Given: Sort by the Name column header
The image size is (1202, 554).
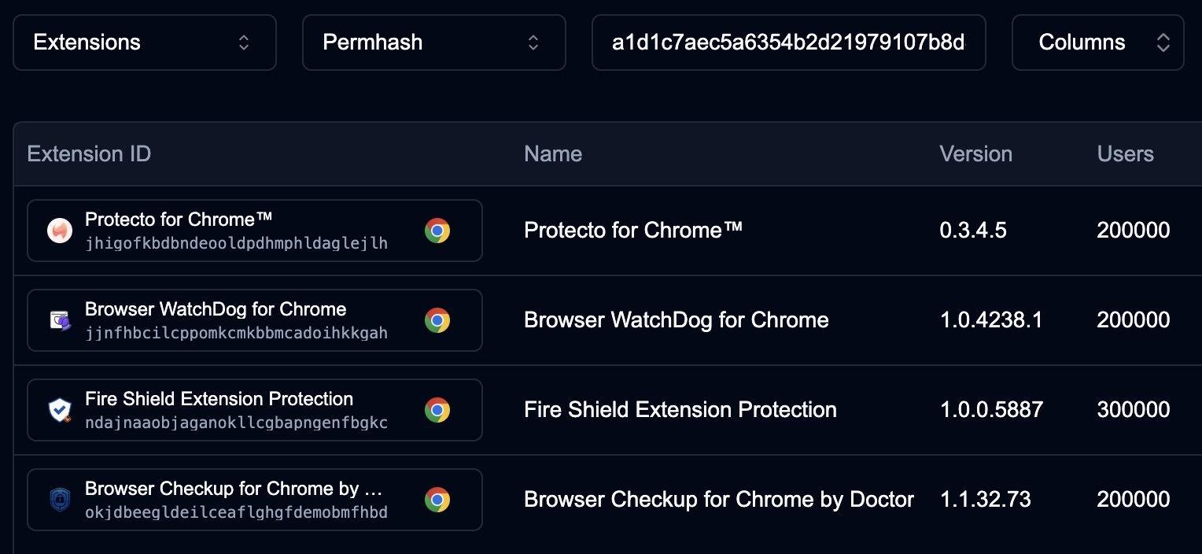Looking at the screenshot, I should click(x=553, y=154).
